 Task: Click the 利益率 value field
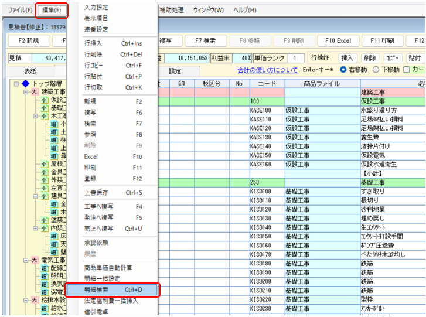[x=242, y=58]
